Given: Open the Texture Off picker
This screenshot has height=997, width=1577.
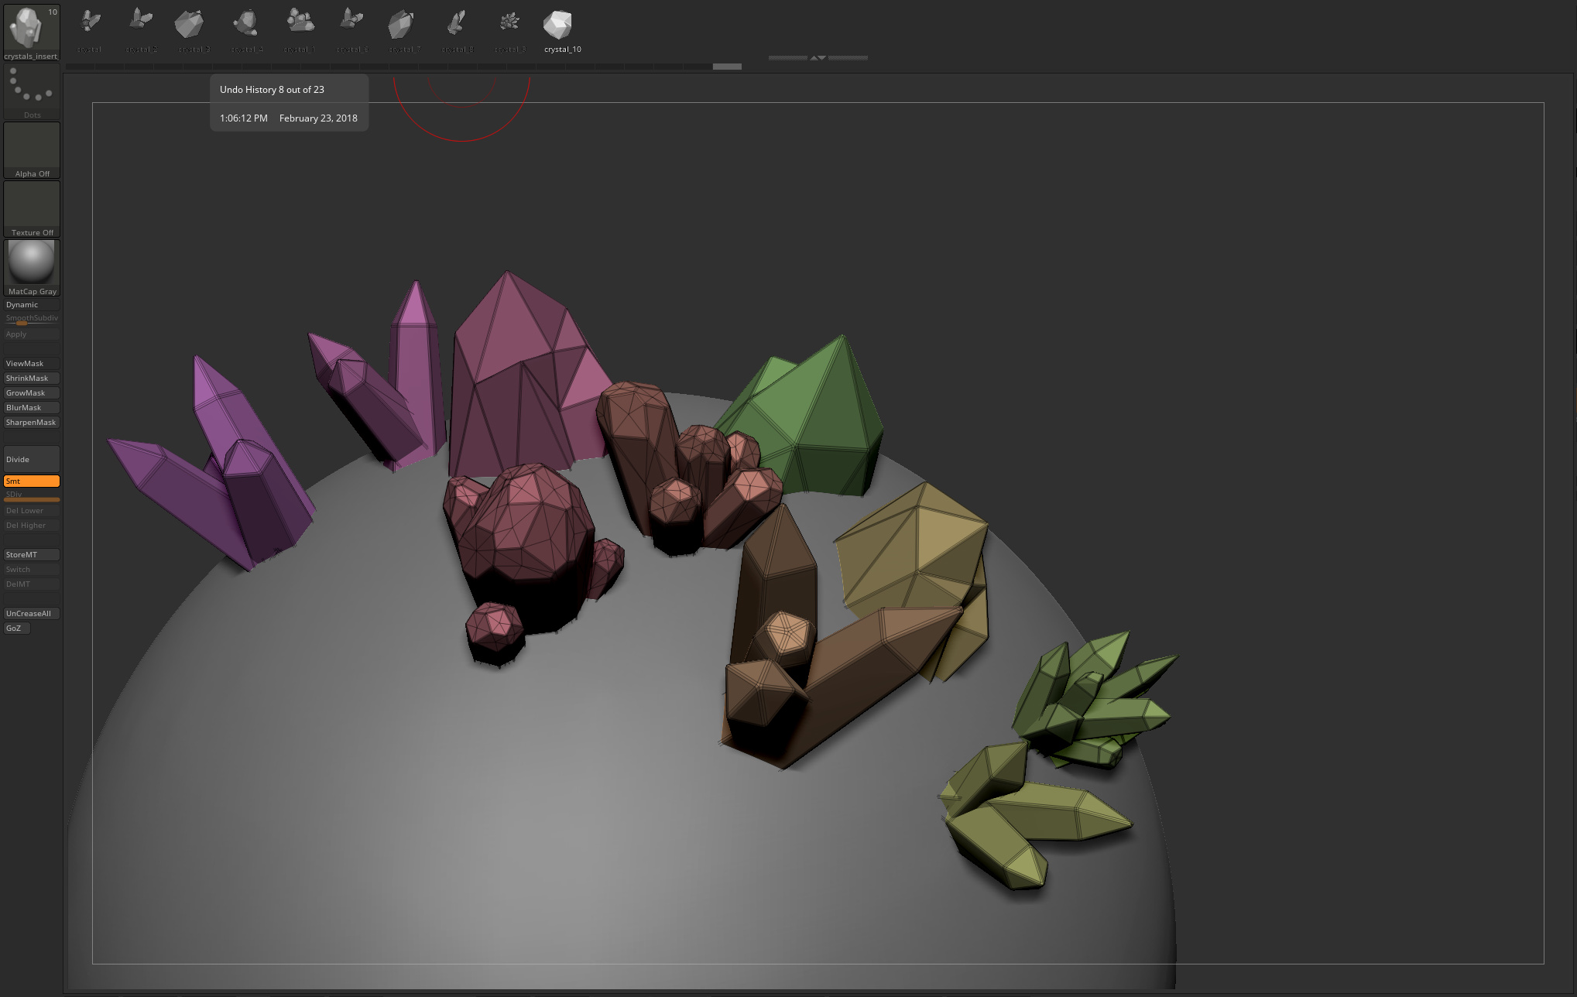Looking at the screenshot, I should 32,208.
